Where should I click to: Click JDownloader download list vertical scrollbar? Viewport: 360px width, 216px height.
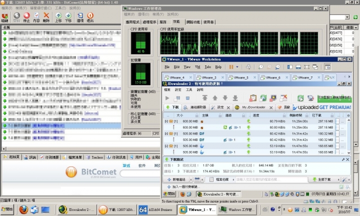pyautogui.click(x=348, y=136)
